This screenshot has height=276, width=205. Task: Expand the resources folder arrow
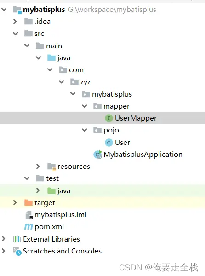coord(38,167)
